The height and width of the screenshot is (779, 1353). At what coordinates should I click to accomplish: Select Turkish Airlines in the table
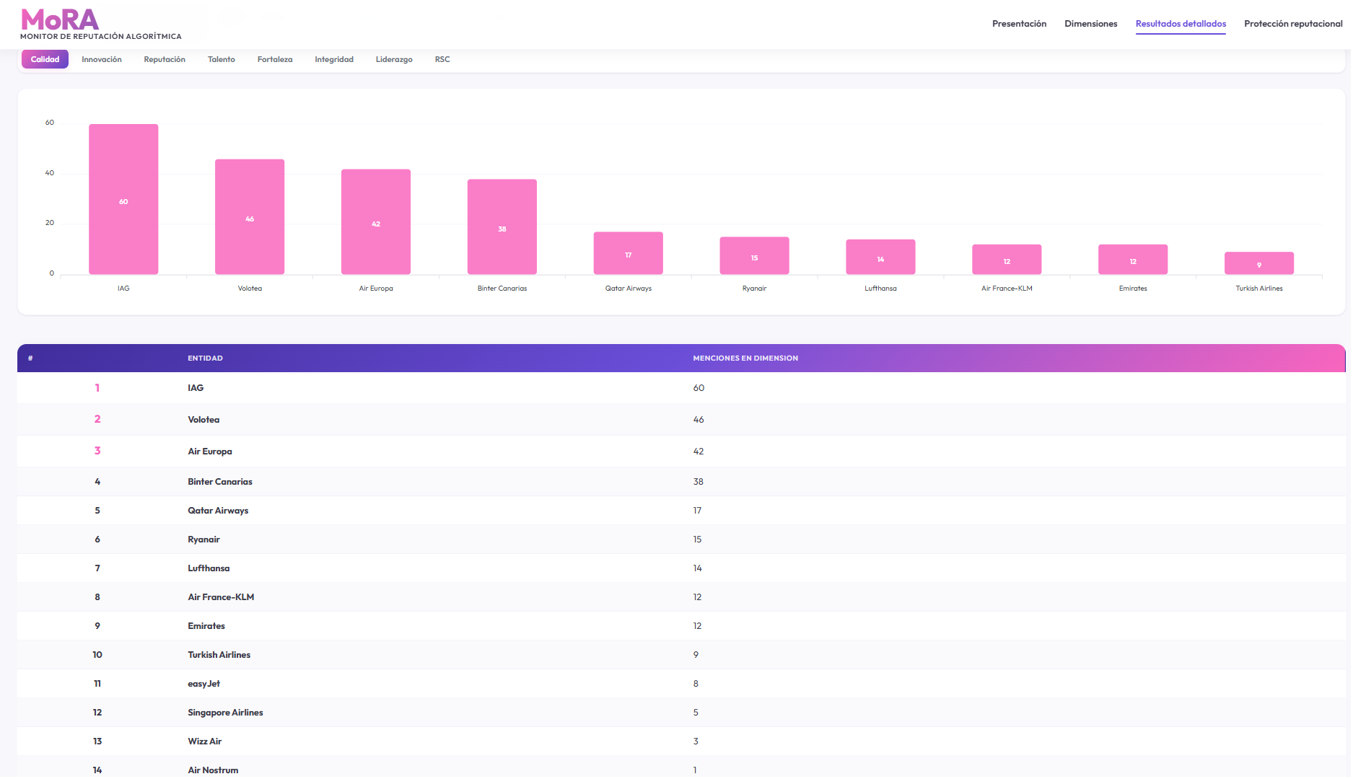[x=219, y=655]
